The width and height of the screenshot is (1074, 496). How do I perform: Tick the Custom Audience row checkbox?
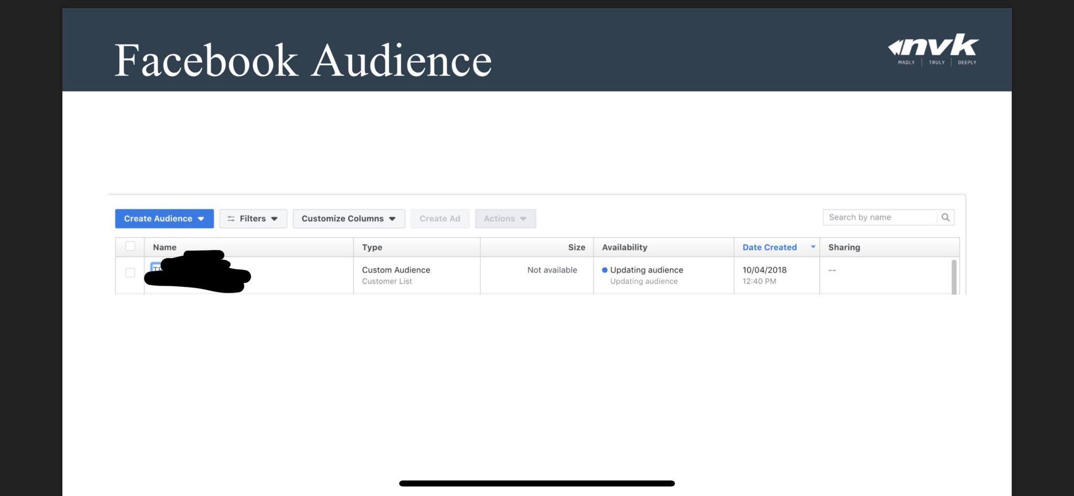(130, 273)
